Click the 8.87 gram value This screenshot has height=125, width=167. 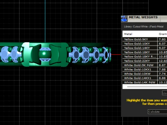(162, 65)
